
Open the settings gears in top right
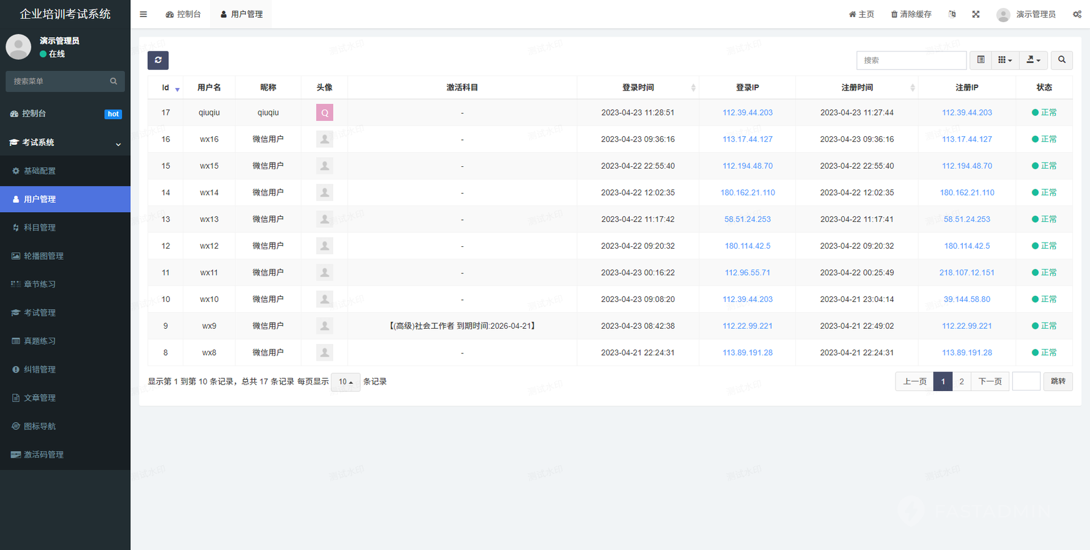(1077, 14)
